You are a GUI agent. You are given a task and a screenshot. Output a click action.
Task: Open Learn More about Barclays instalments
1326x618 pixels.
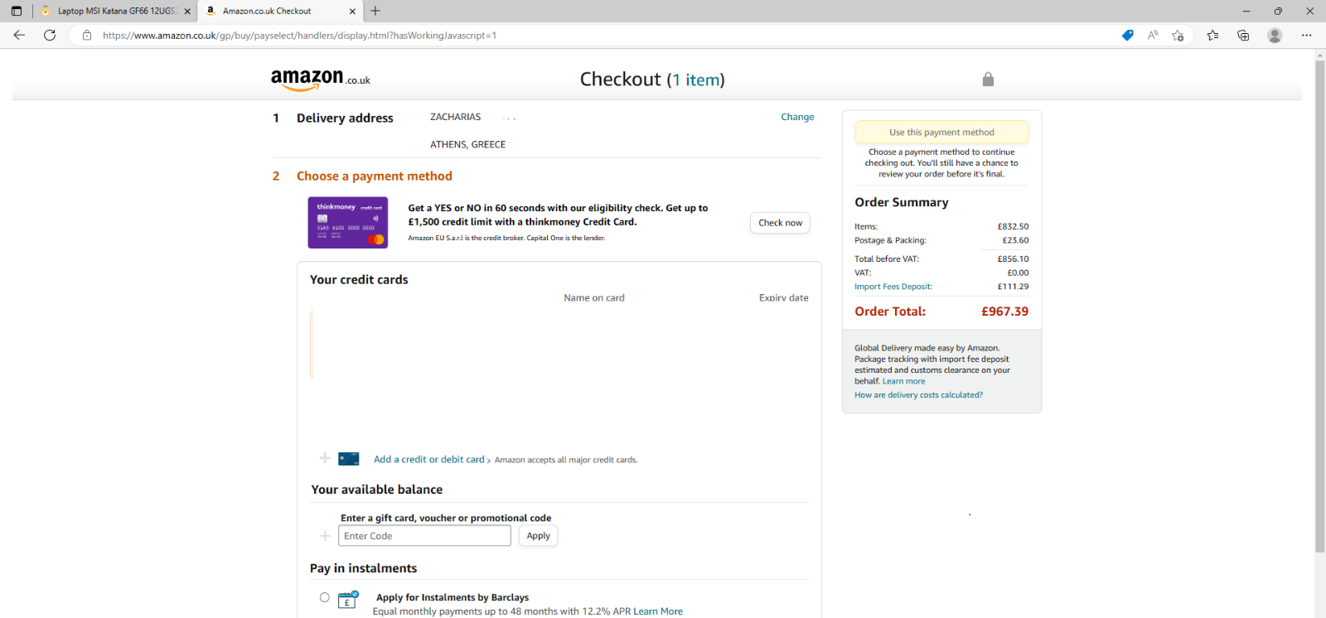(x=658, y=611)
